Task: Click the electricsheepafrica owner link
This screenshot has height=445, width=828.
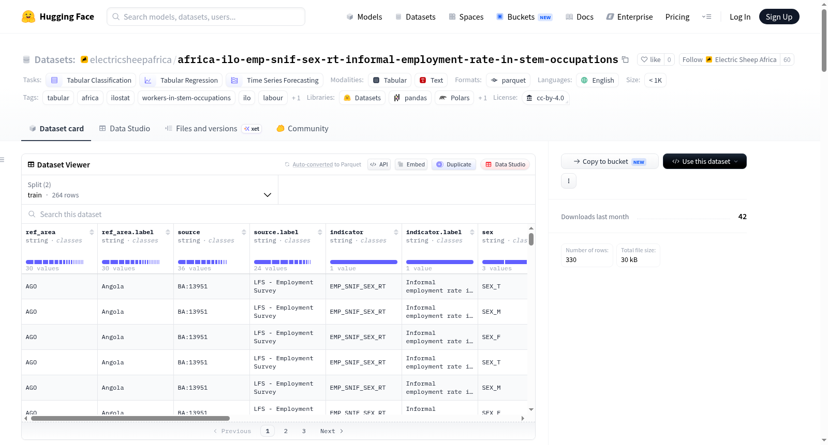Action: pos(131,59)
